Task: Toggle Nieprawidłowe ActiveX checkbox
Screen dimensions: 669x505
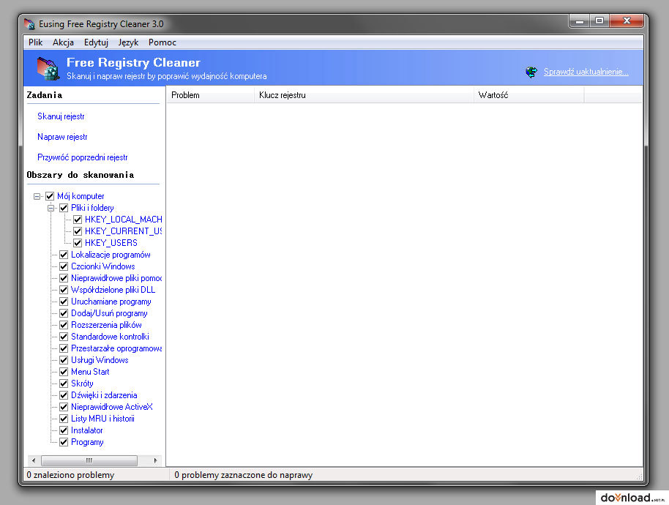Action: 64,407
